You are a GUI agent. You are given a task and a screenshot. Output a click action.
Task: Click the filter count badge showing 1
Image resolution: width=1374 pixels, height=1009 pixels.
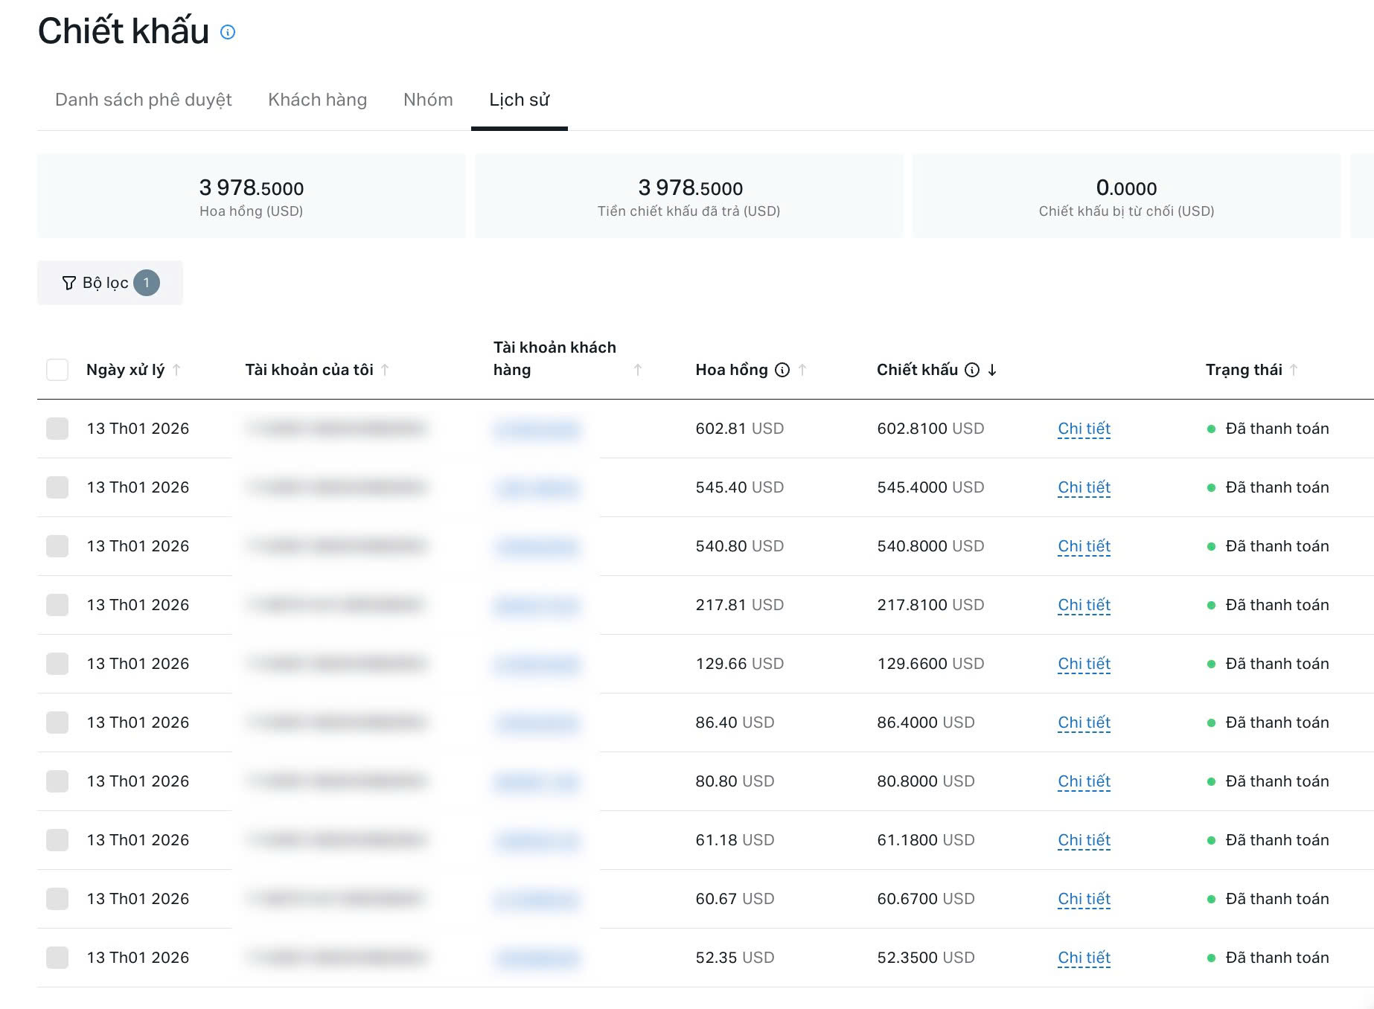coord(147,283)
